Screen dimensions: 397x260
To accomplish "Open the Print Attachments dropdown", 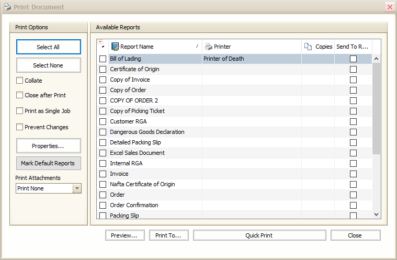I will click(77, 188).
